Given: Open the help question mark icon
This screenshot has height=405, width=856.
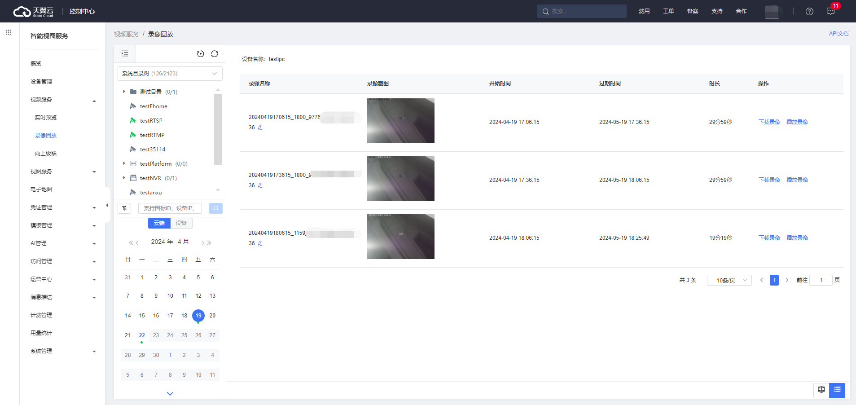Looking at the screenshot, I should click(809, 12).
